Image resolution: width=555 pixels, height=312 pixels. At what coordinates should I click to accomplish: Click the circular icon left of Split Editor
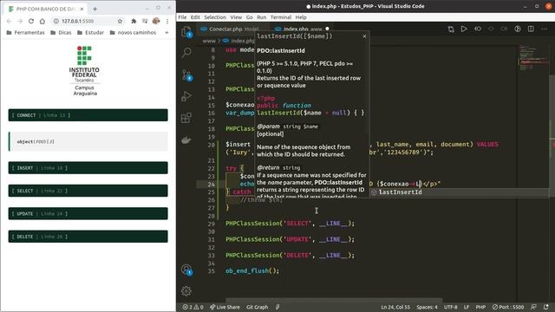(x=518, y=29)
